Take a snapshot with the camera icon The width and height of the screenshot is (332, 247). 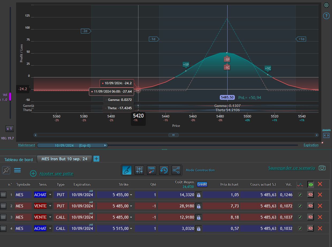point(322,168)
